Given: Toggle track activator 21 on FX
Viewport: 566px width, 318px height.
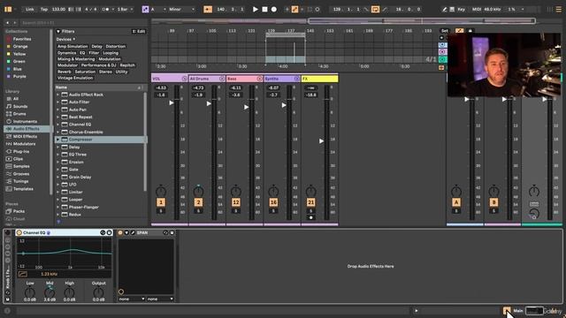Looking at the screenshot, I should click(x=310, y=202).
